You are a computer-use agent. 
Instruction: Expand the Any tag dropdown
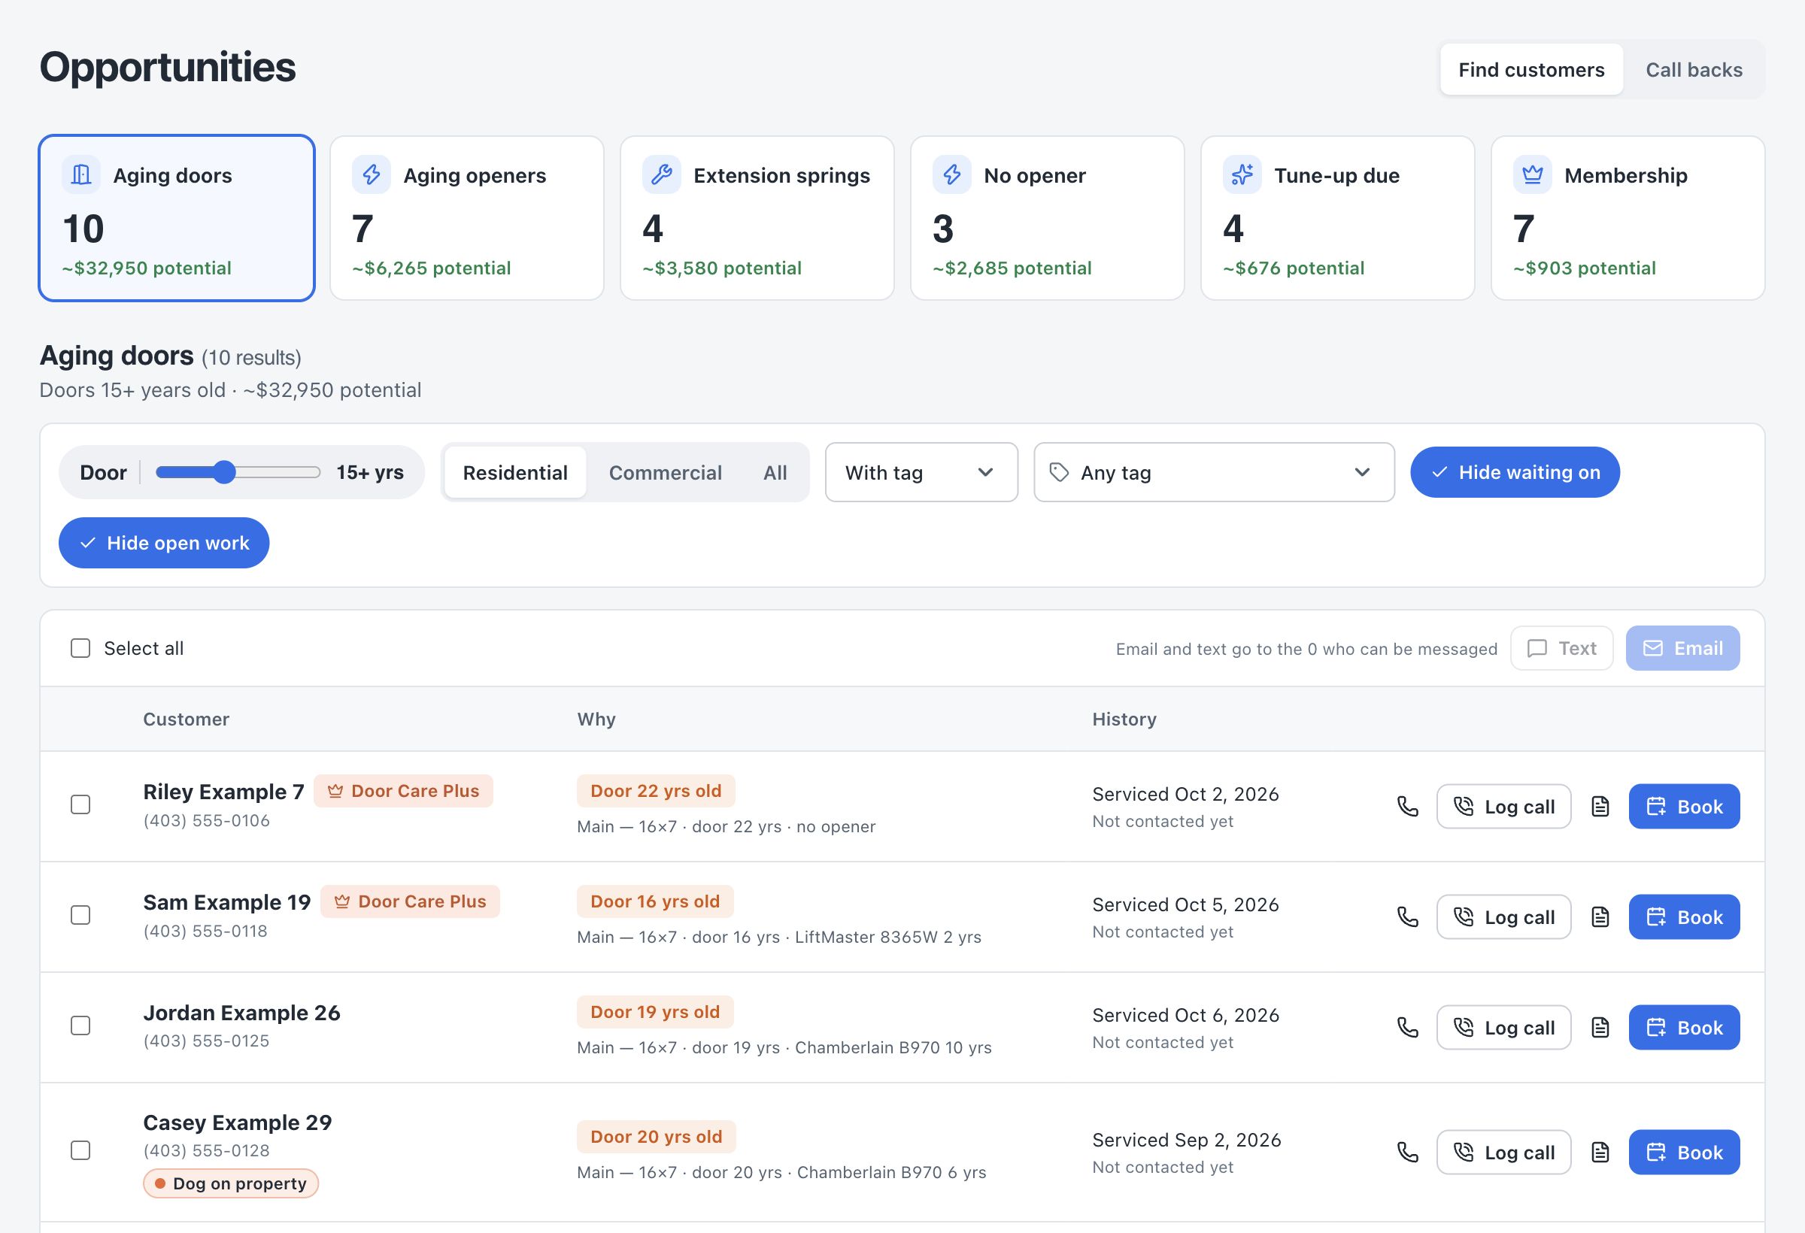coord(1214,472)
